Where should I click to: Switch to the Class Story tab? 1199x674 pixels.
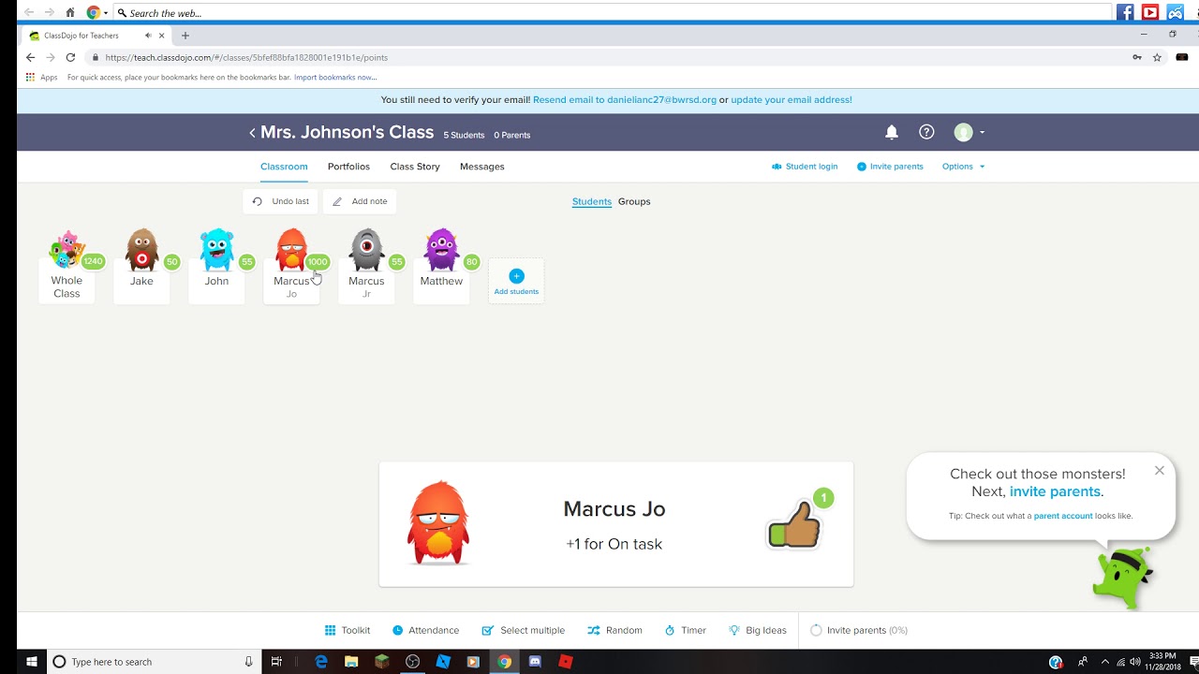click(415, 167)
